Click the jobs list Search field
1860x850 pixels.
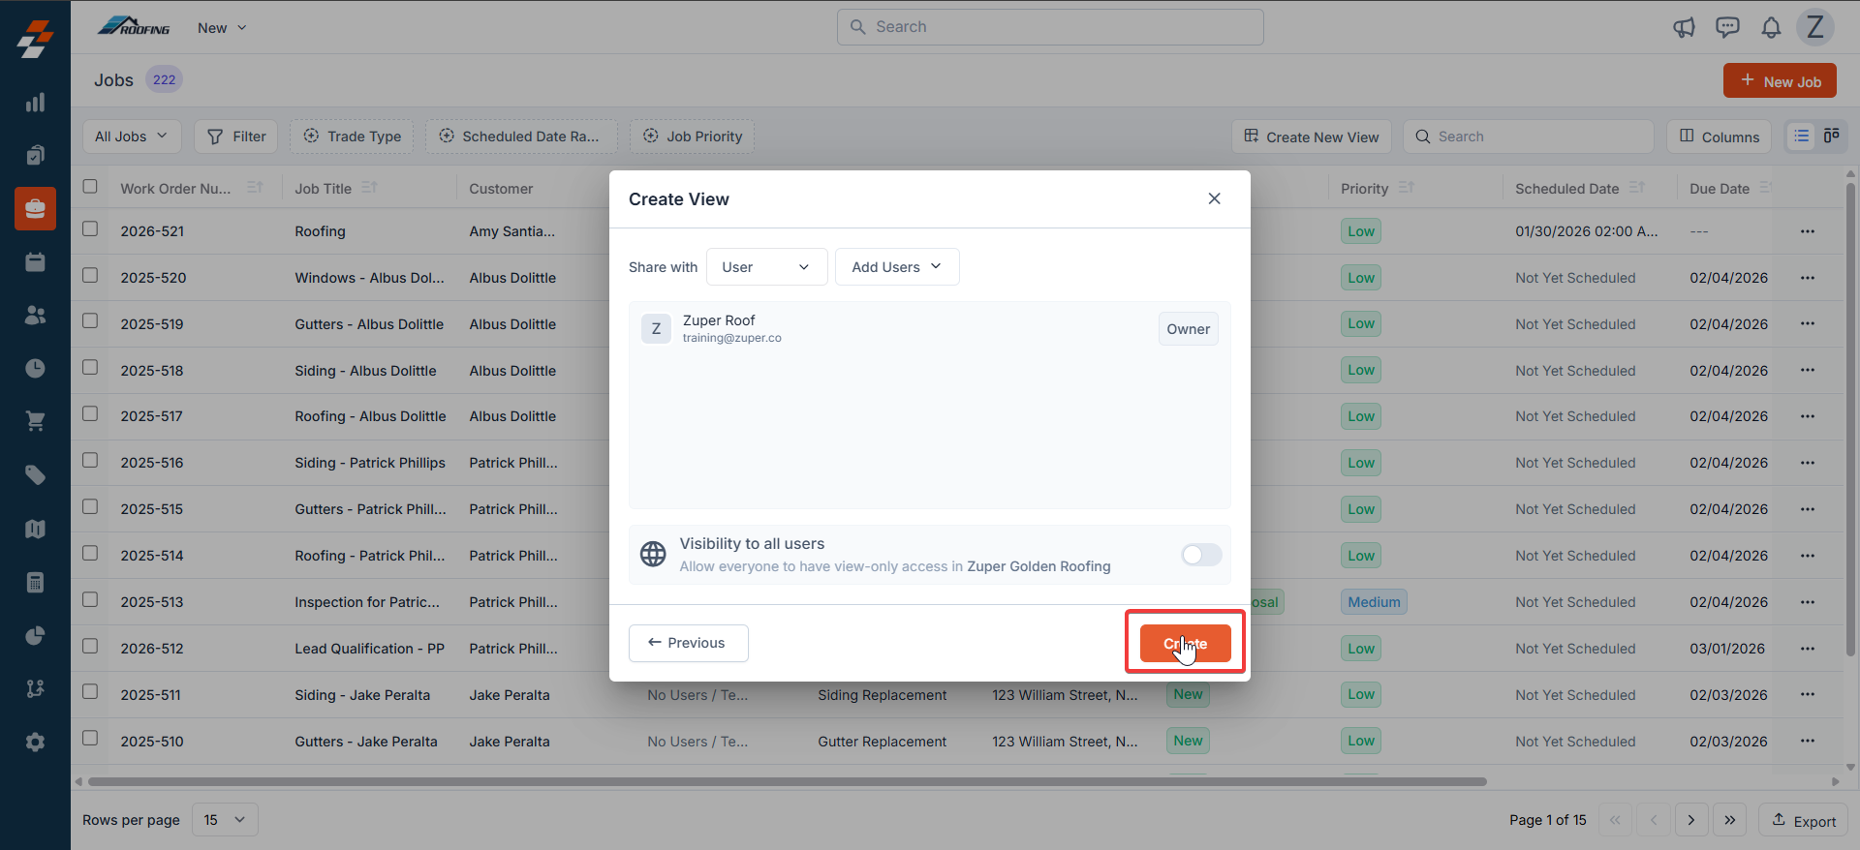tap(1529, 137)
